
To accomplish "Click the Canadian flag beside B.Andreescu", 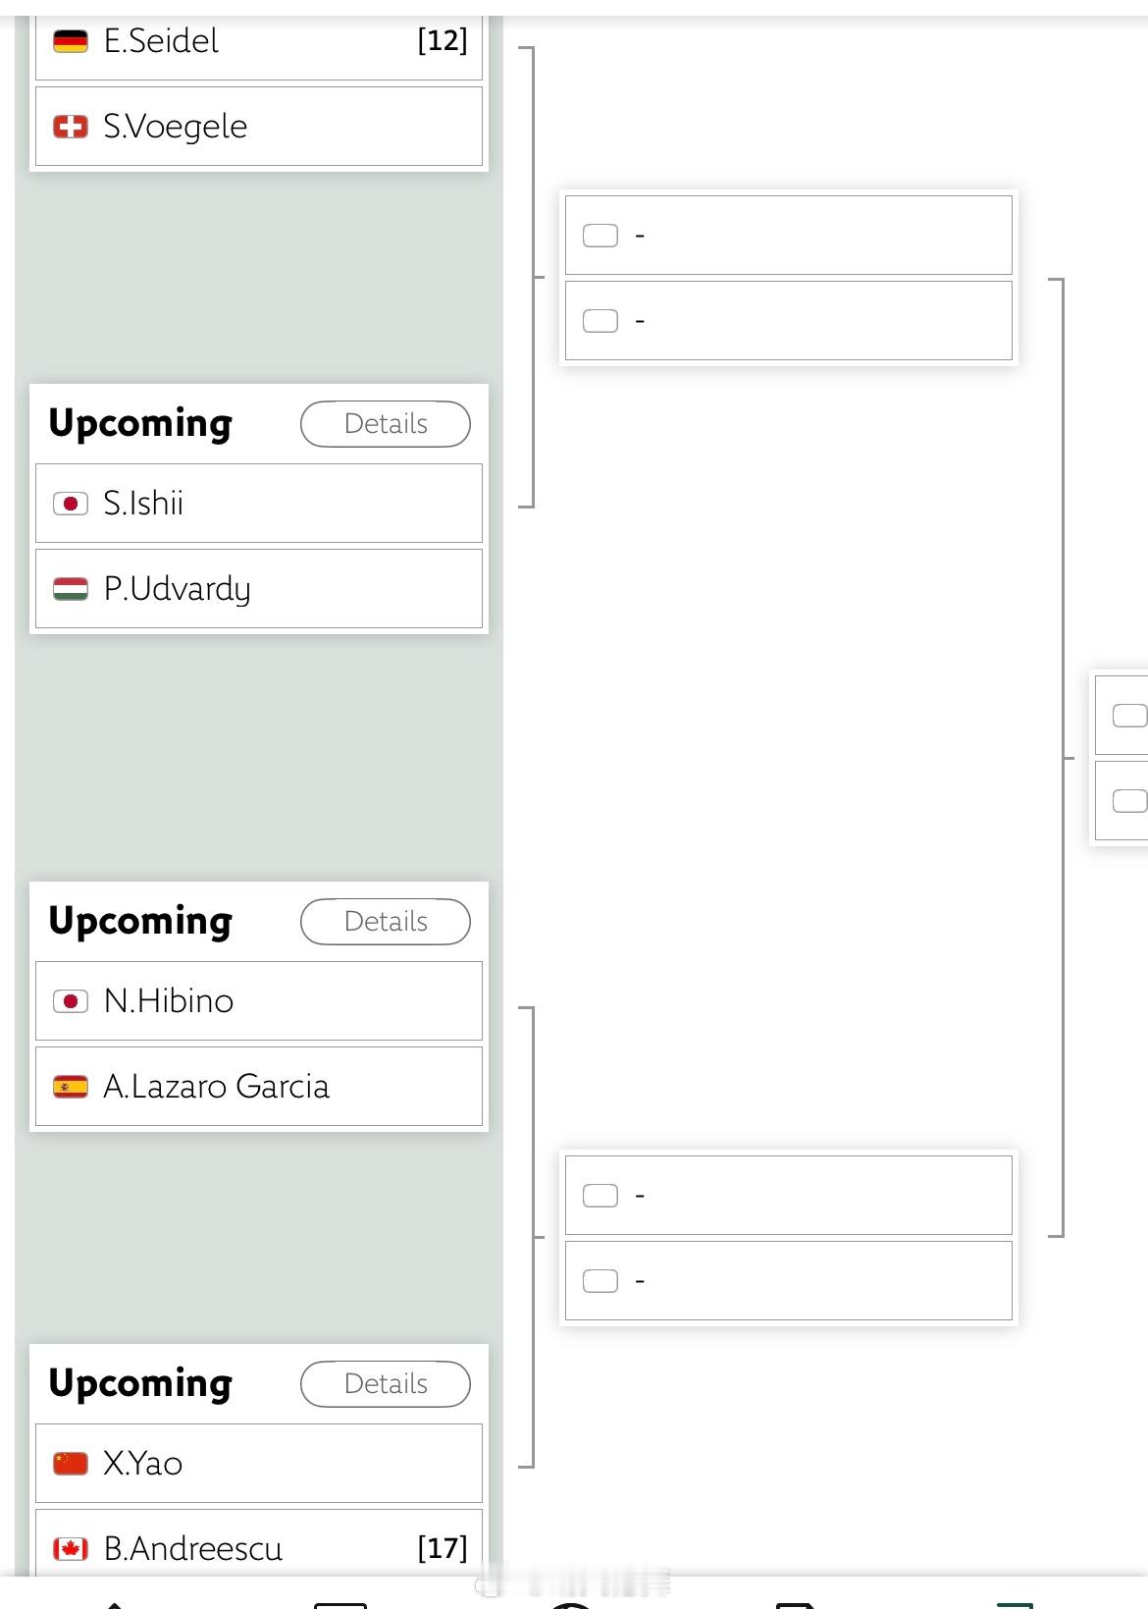I will [x=71, y=1549].
